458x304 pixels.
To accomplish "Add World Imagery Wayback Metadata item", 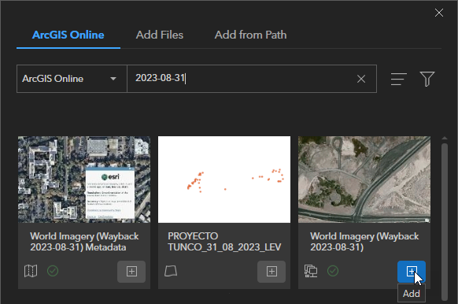I will [x=131, y=272].
